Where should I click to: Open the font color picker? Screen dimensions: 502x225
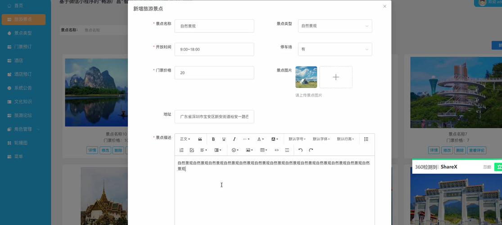tap(261, 139)
